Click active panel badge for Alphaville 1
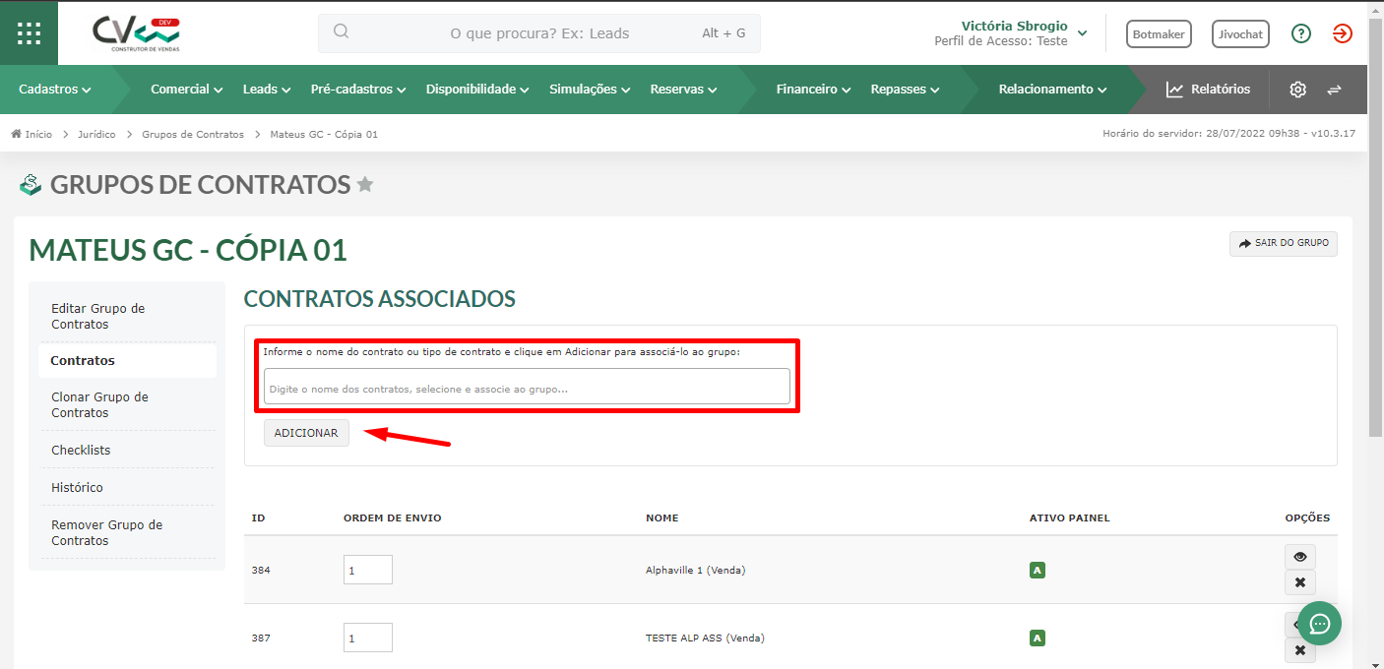Viewport: 1384px width, 669px height. pyautogui.click(x=1037, y=570)
